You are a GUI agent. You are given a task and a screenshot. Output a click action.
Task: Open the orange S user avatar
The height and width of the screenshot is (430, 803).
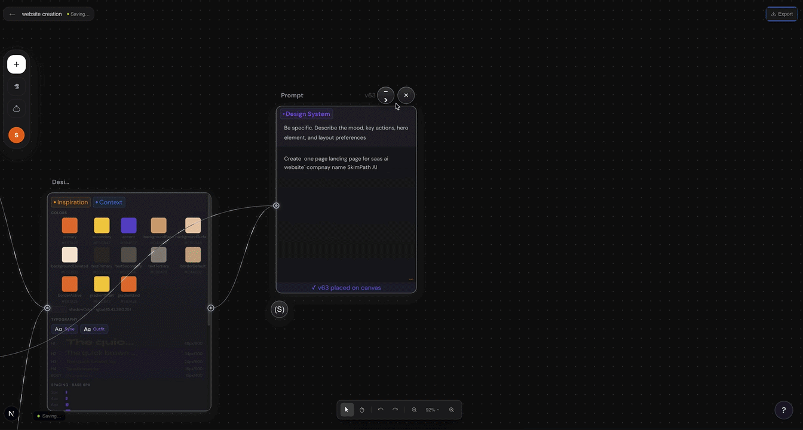coord(17,135)
